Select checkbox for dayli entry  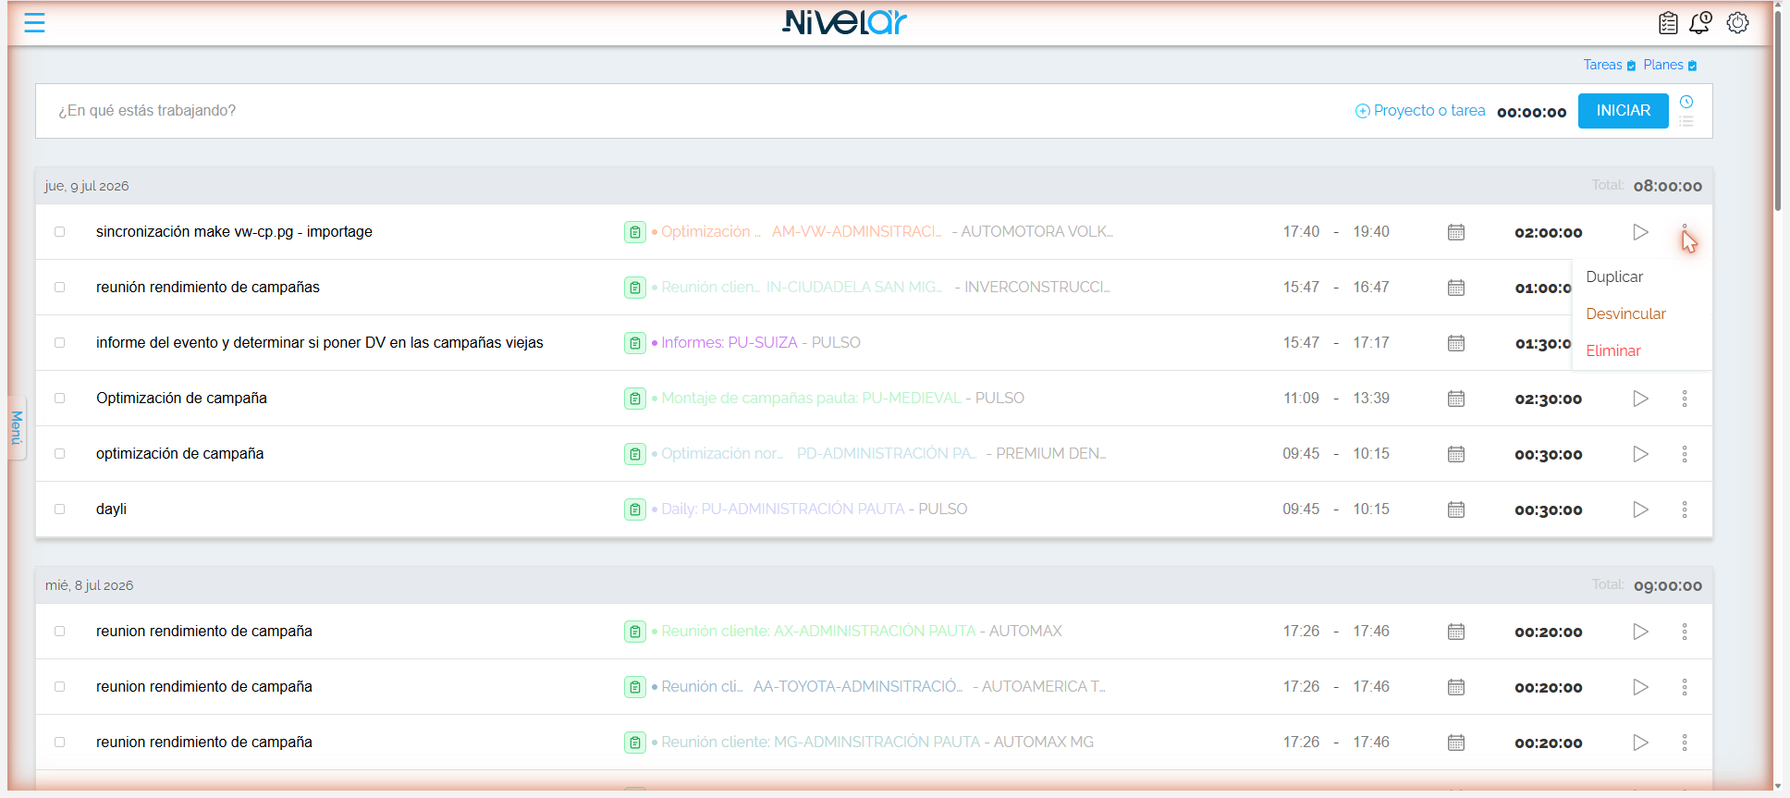point(59,509)
